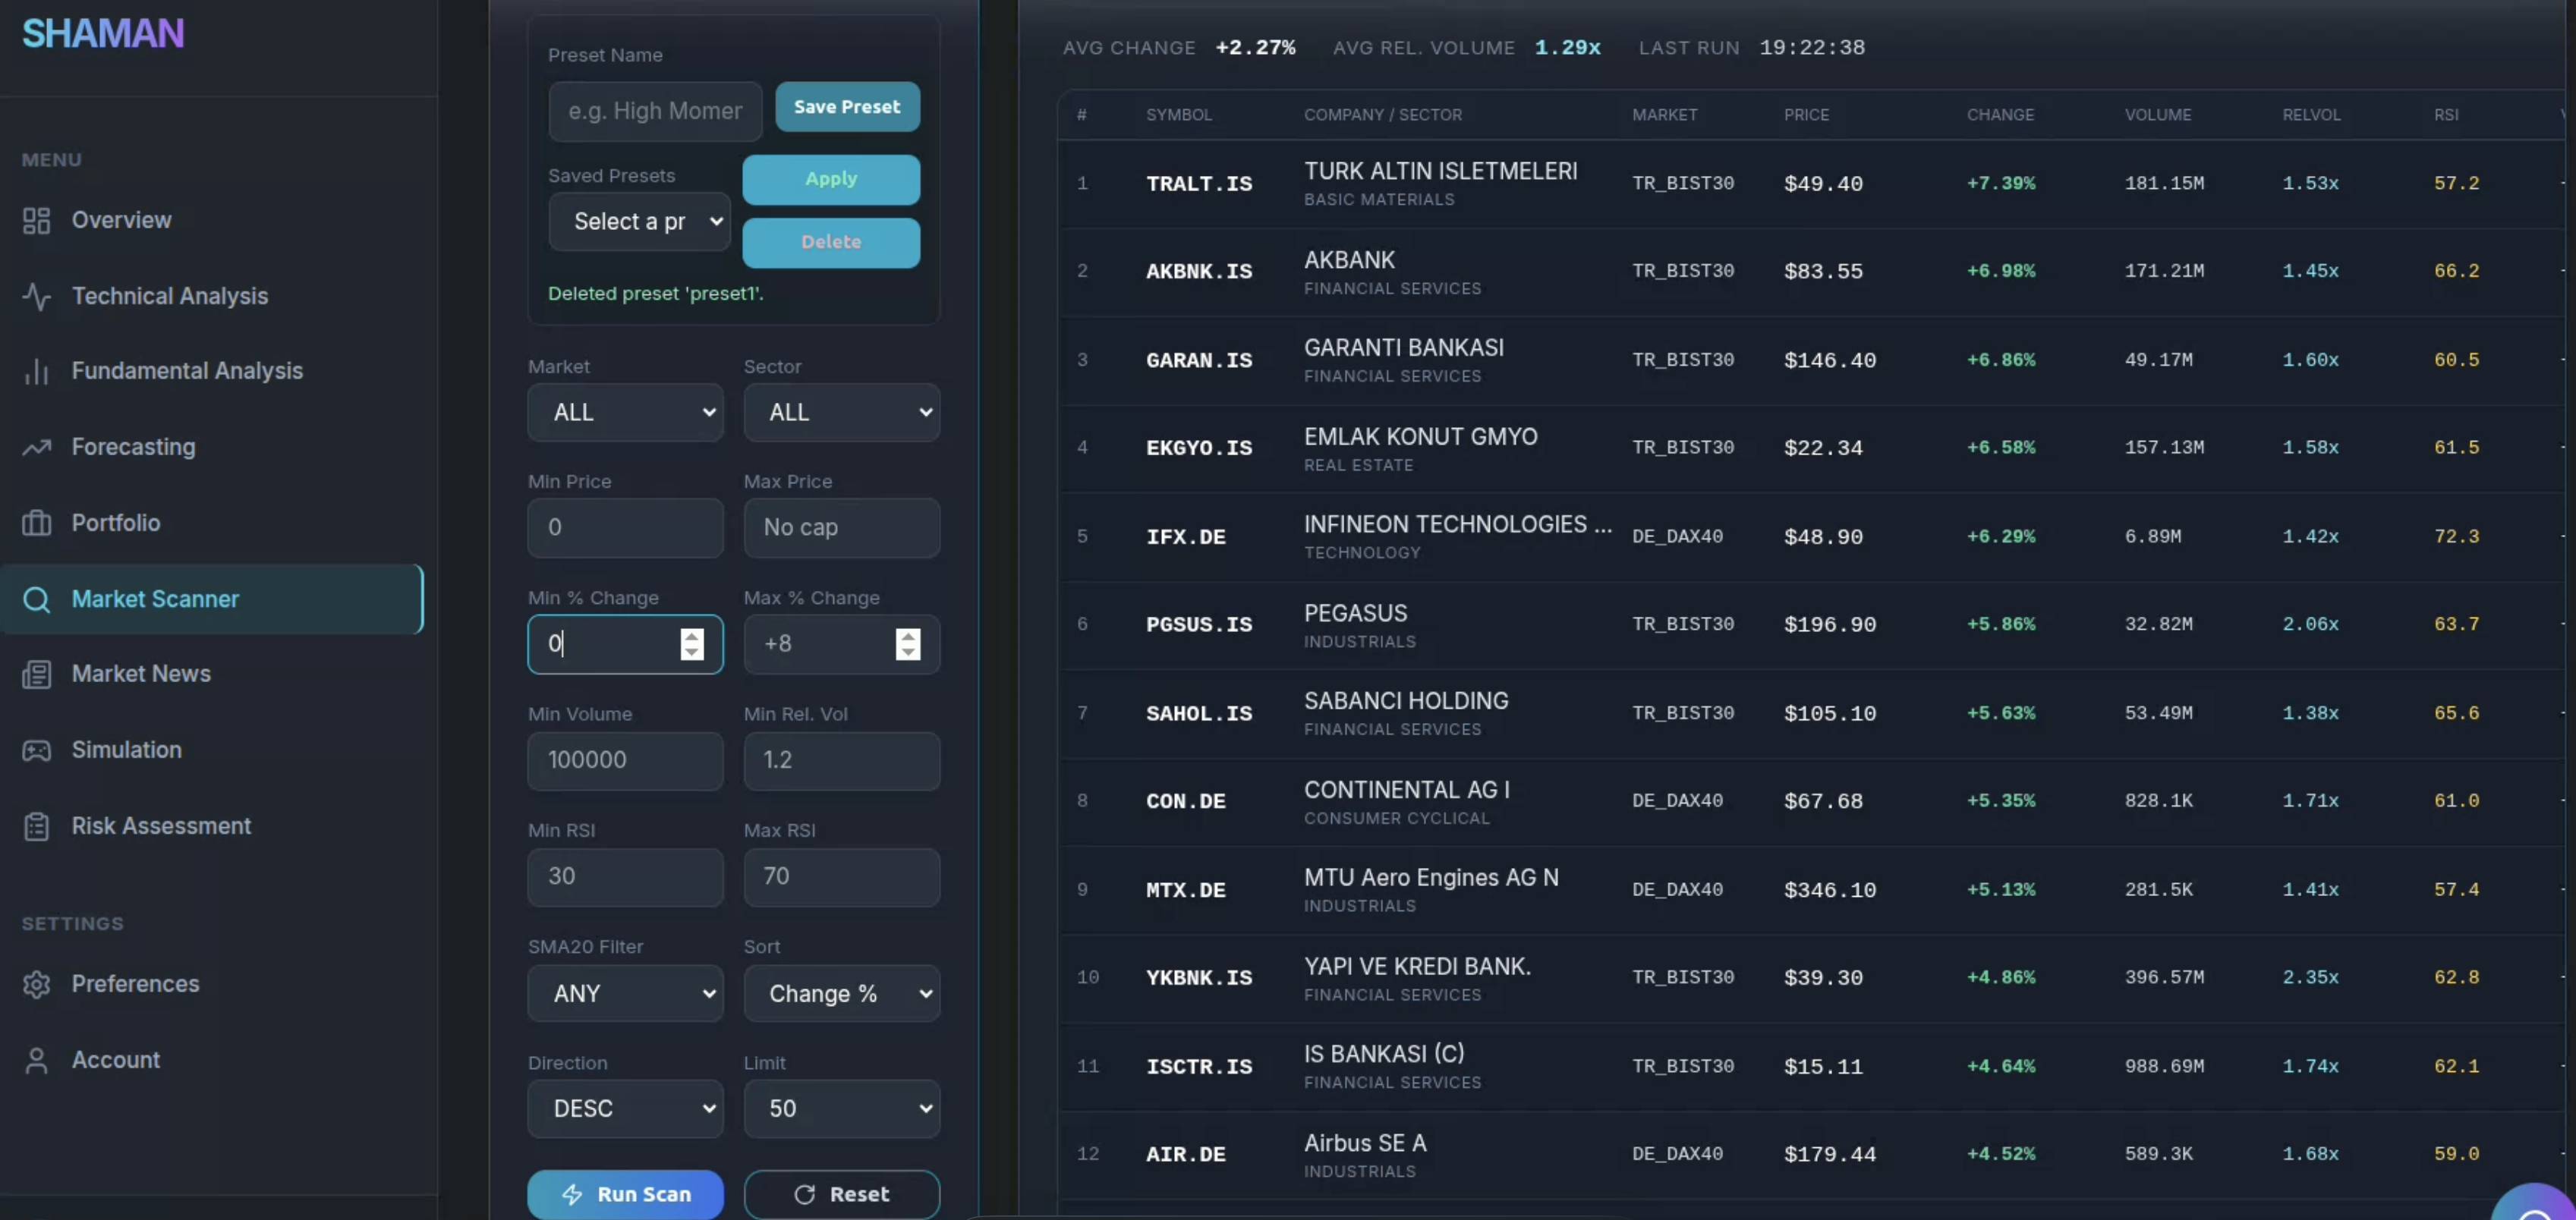The image size is (2576, 1220).
Task: Open the Simulation page
Action: pyautogui.click(x=126, y=750)
